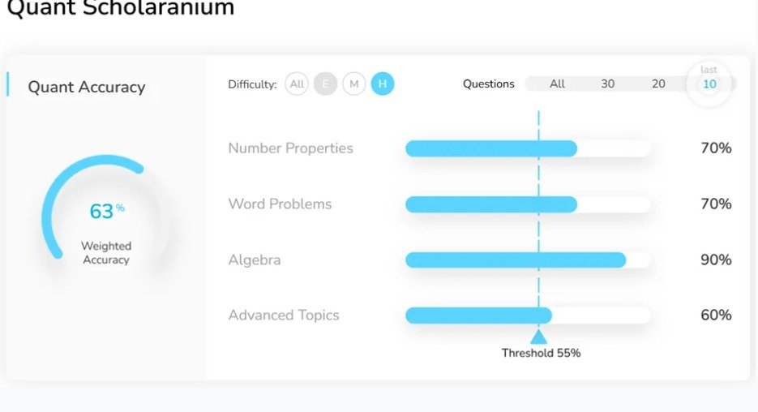Choose the last 20 questions option
Screen dimensions: 758x412
(658, 84)
